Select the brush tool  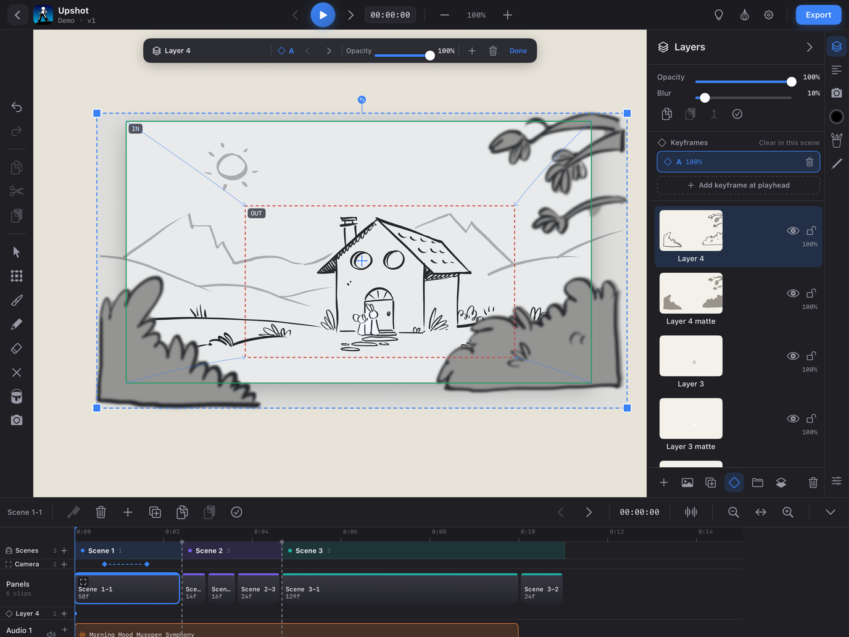tap(17, 301)
